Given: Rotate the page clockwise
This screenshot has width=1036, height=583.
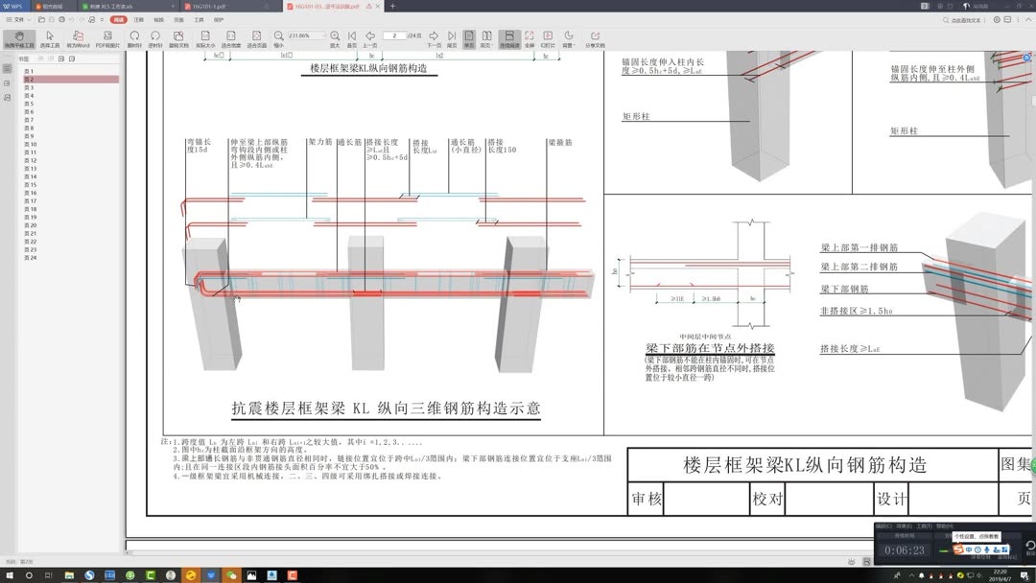Looking at the screenshot, I should pyautogui.click(x=136, y=38).
